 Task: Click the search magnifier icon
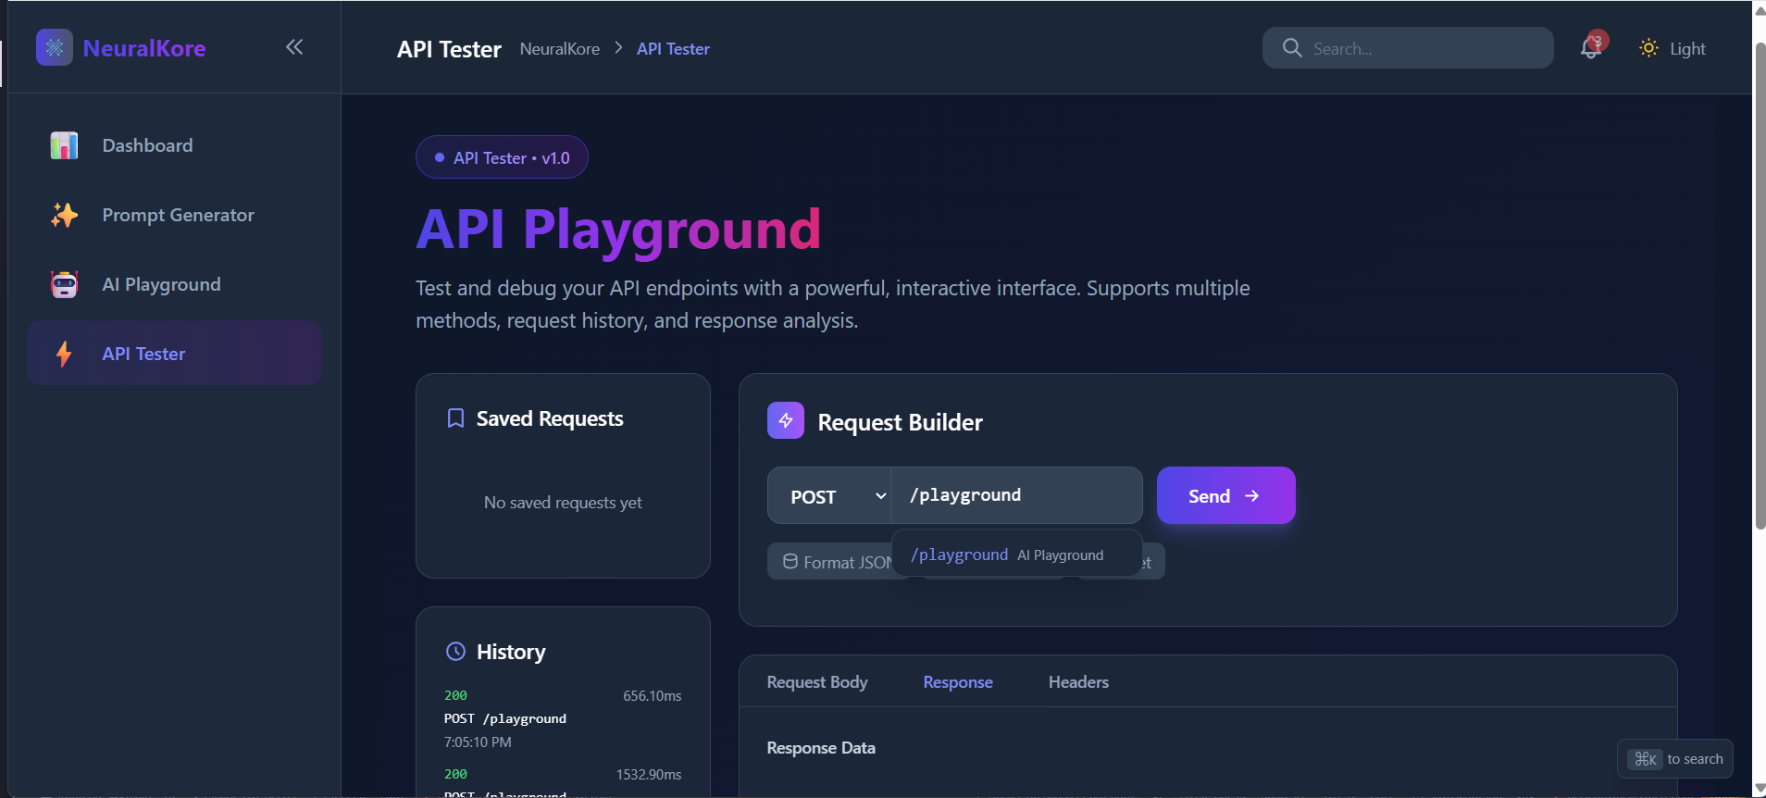coord(1292,47)
